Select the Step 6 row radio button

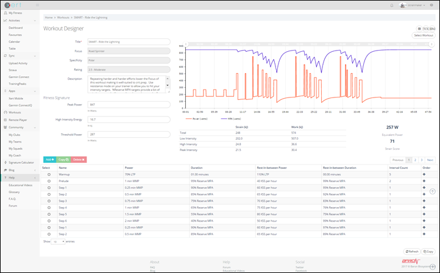click(49, 221)
